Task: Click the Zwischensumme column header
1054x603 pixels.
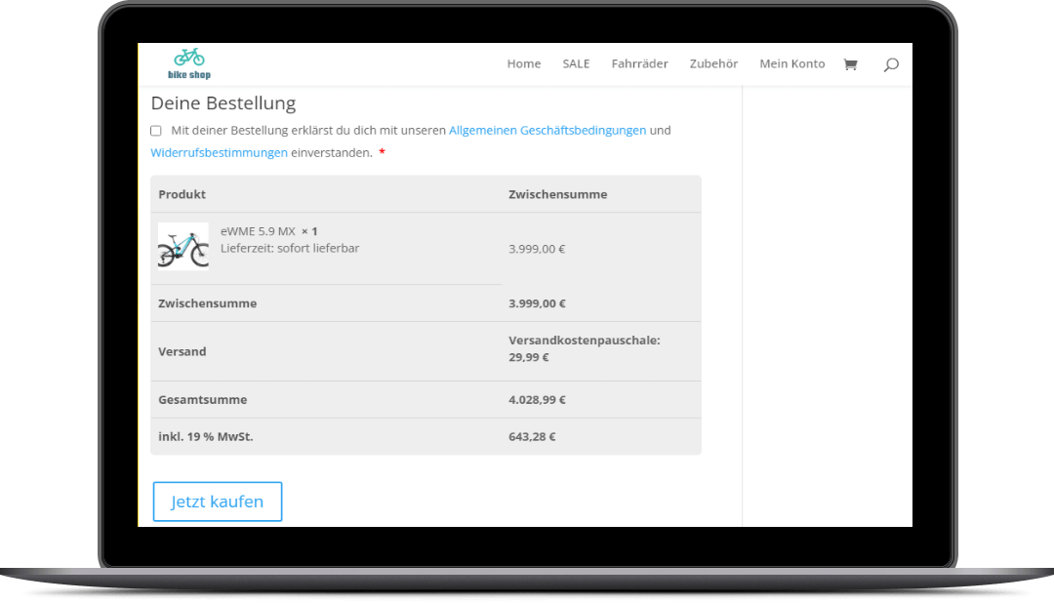Action: click(x=557, y=194)
